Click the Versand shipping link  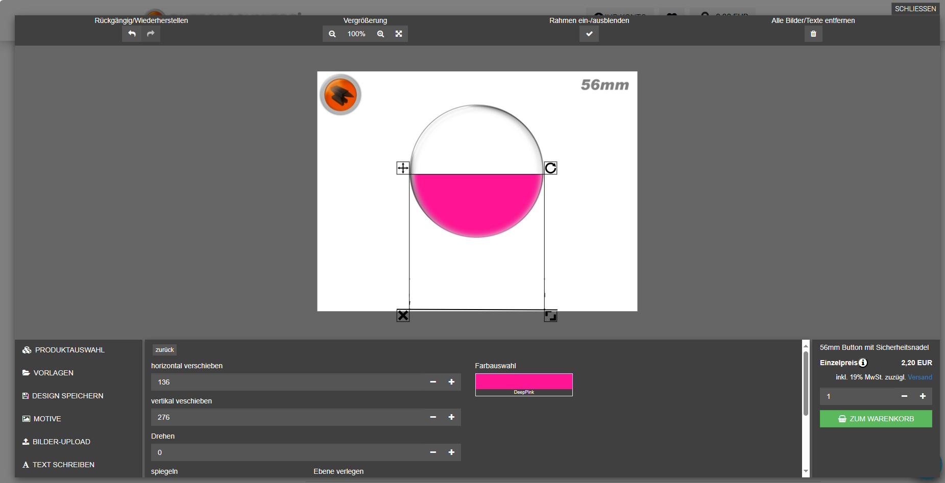[x=919, y=377]
